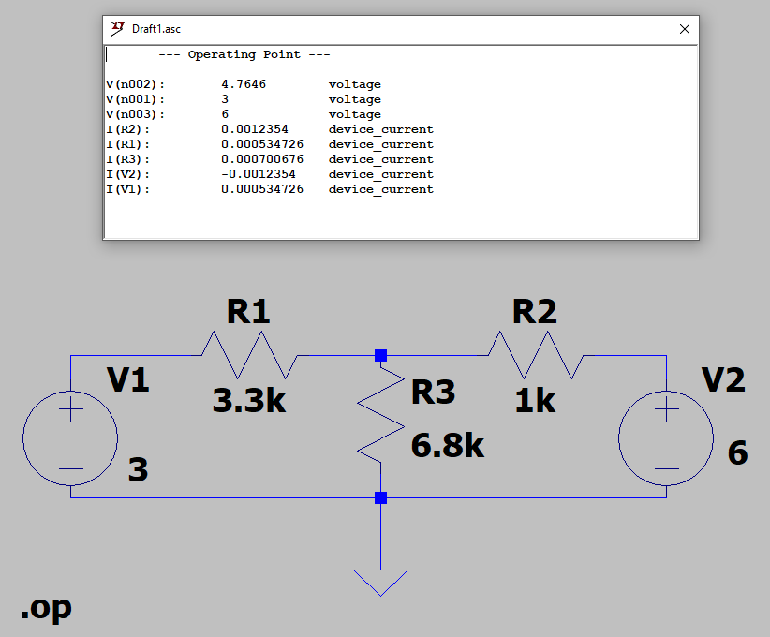Viewport: 770px width, 637px height.
Task: Select the V2 voltage source symbol
Action: [x=666, y=438]
